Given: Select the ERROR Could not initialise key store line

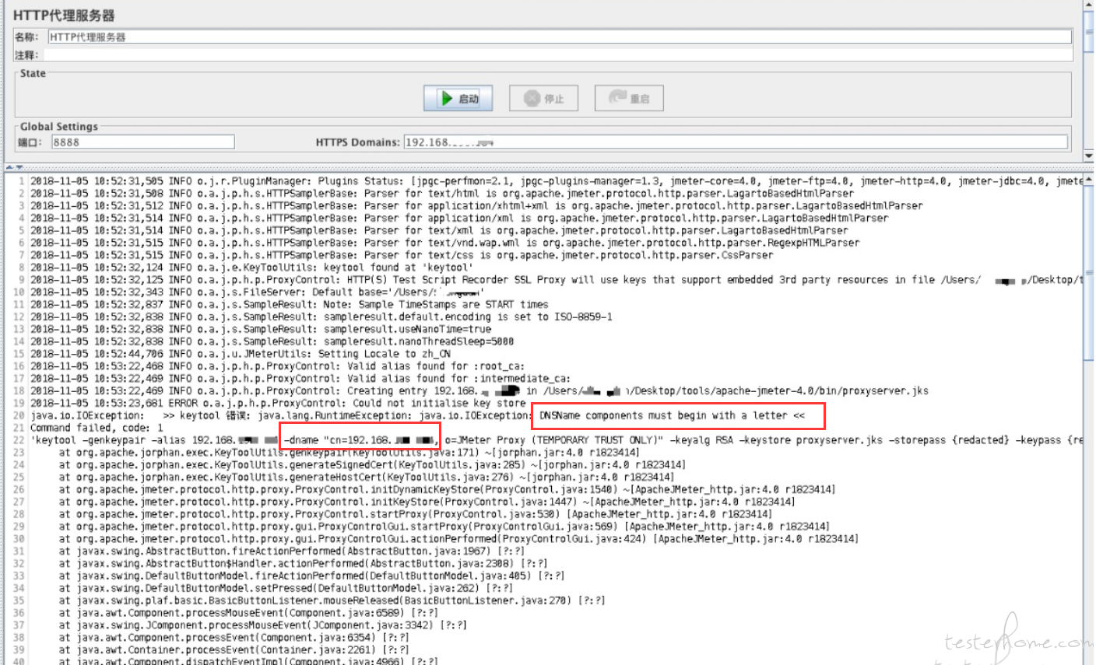Looking at the screenshot, I should 278,403.
